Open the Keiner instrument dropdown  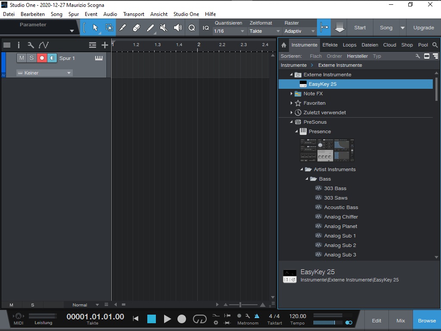point(44,73)
